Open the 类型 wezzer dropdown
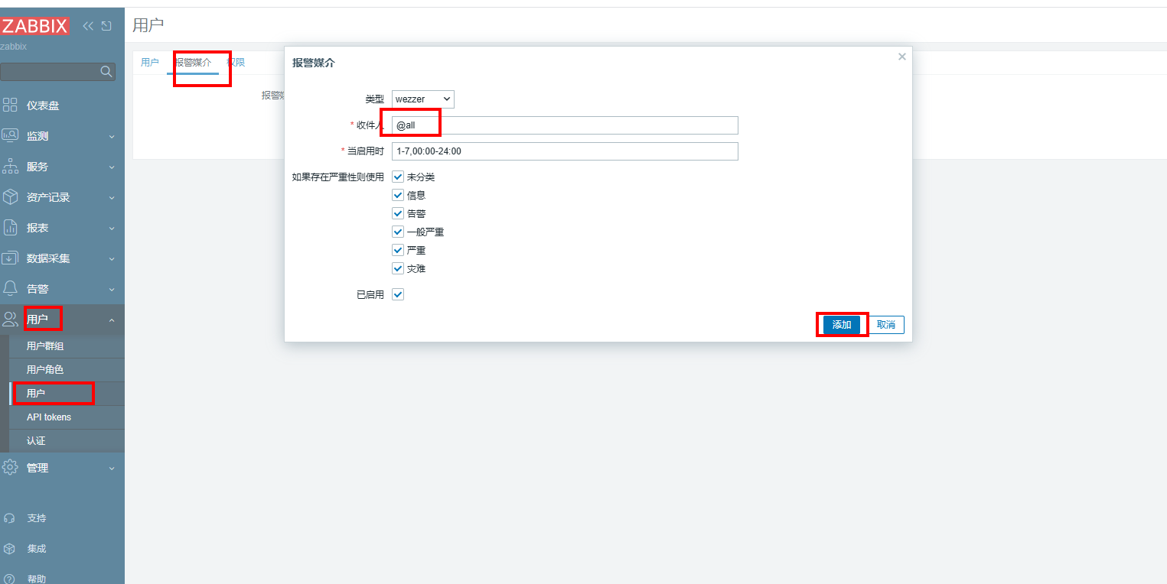The width and height of the screenshot is (1167, 584). point(423,99)
